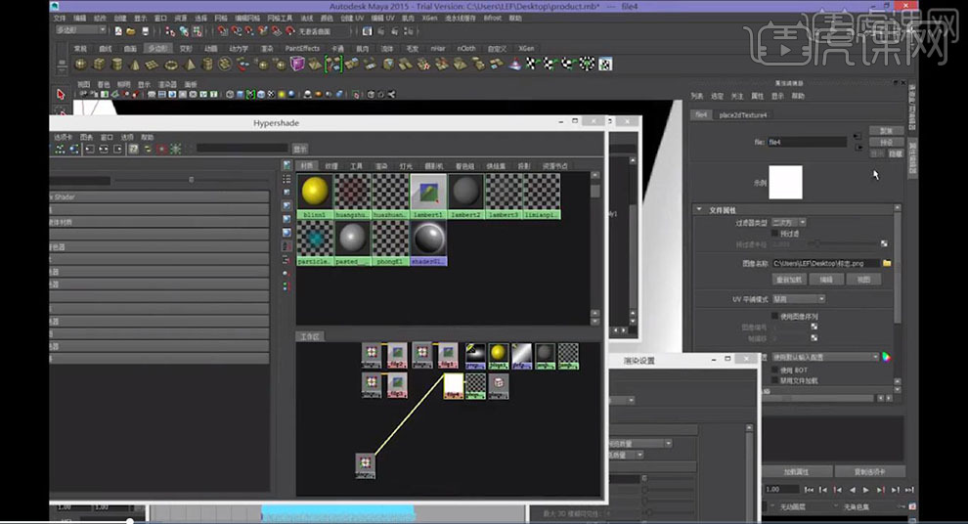Activate the red arrow Select tool
Viewport: 968px width, 524px height.
coord(61,95)
